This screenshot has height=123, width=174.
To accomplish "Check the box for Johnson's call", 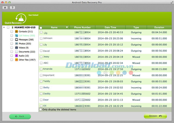I will [41, 38].
